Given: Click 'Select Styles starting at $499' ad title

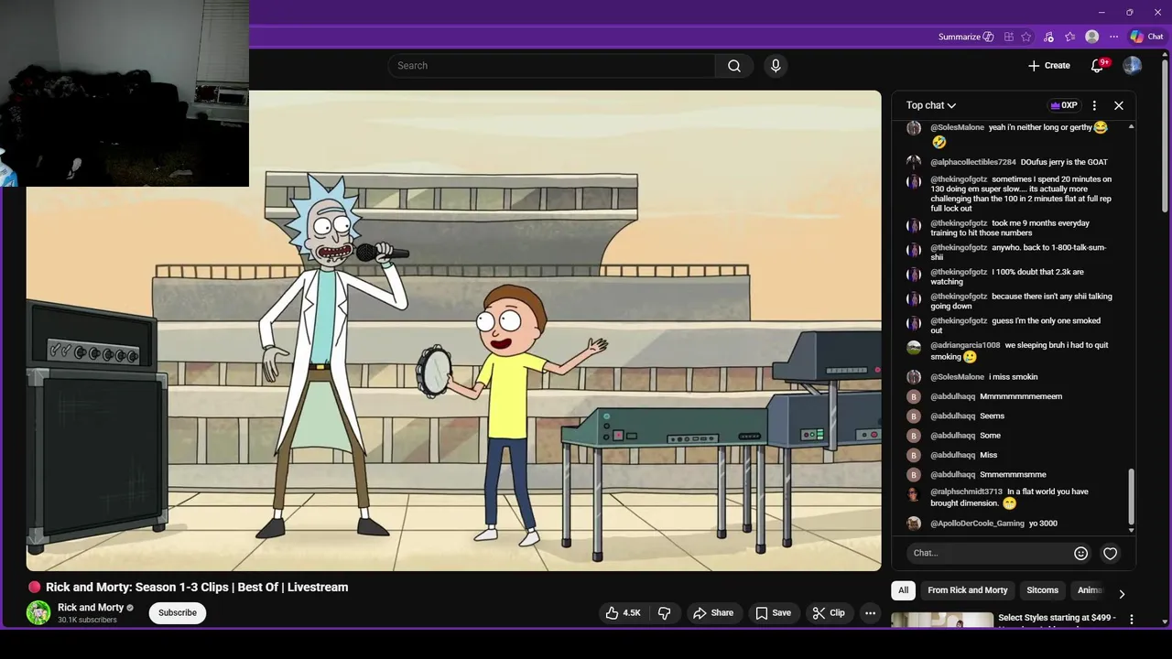Looking at the screenshot, I should 1057,618.
